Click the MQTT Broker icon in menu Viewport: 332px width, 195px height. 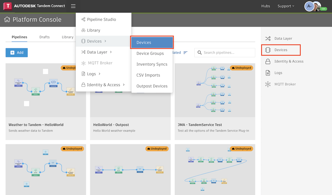coord(84,63)
